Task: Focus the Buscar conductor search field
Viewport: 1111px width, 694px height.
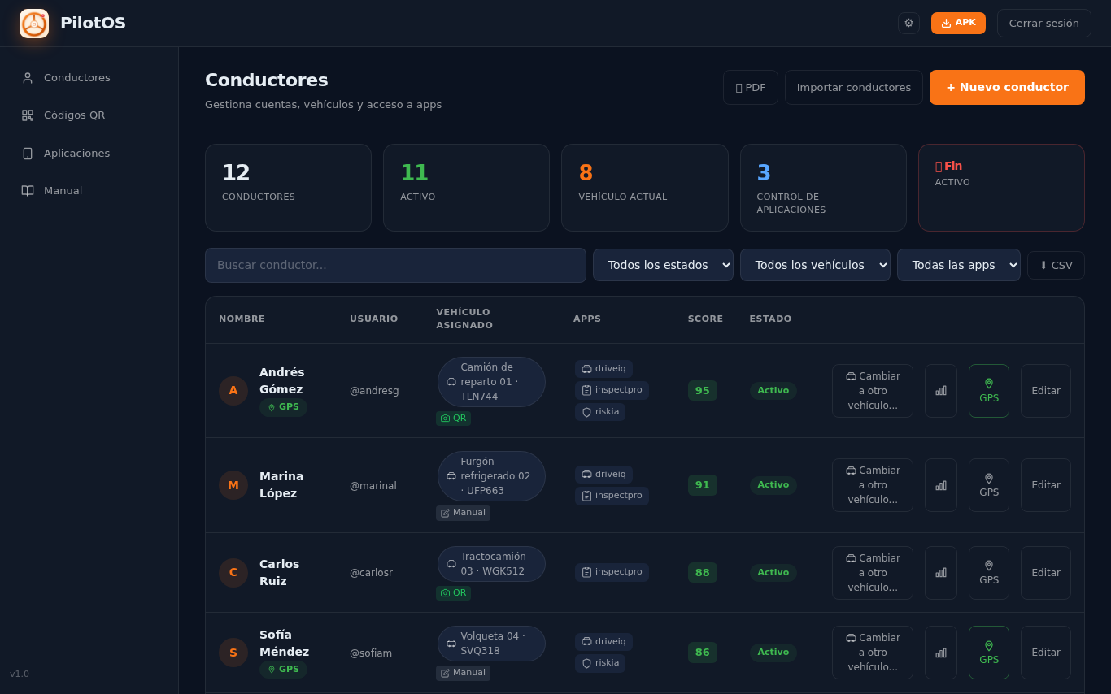Action: (x=395, y=265)
